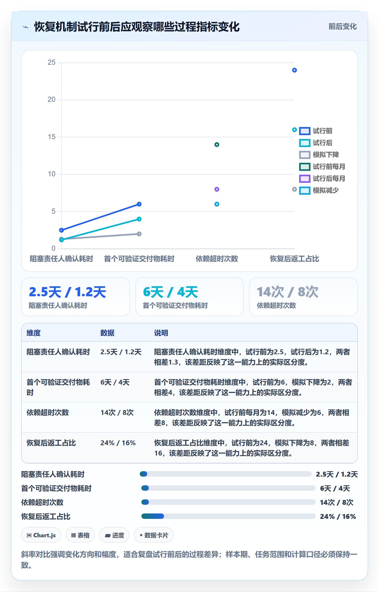Image resolution: width=379 pixels, height=592 pixels.
Task: Open the 2.5天 / 1.2天 data card
Action: coord(76,297)
